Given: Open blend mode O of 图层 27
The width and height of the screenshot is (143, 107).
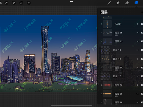Looking at the screenshot, I should click(x=137, y=85).
